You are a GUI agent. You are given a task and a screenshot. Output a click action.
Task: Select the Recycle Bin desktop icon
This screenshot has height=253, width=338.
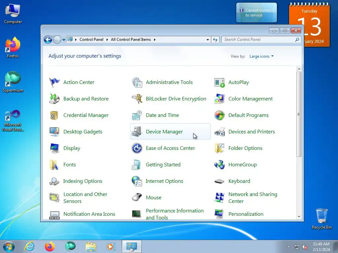[321, 218]
